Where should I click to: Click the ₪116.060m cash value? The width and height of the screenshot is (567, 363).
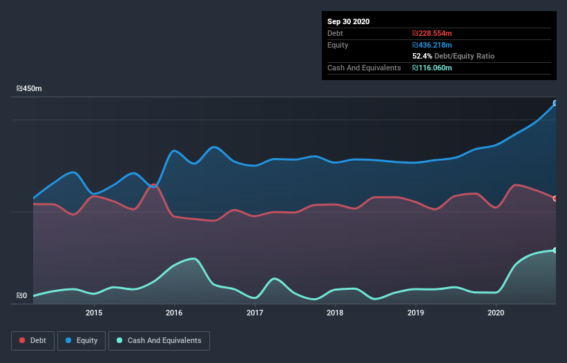pyautogui.click(x=432, y=68)
